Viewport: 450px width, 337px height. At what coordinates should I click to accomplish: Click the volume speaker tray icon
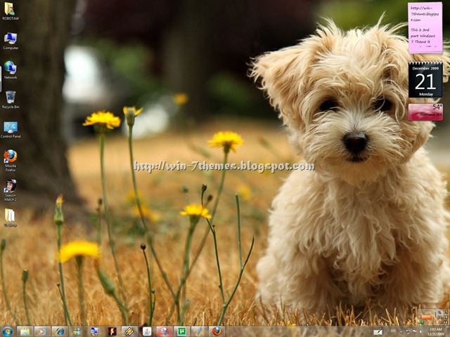(x=421, y=331)
